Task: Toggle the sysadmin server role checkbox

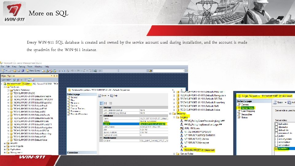Action: point(276,148)
